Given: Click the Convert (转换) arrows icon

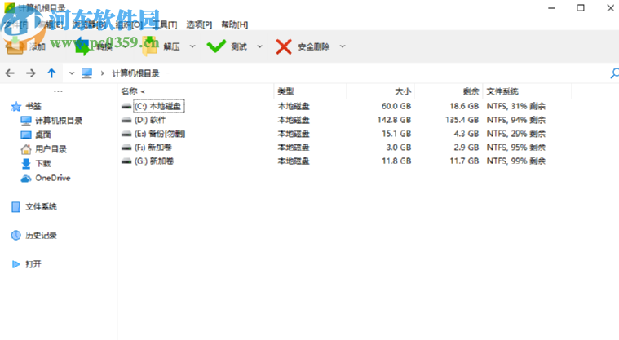Looking at the screenshot, I should coord(82,46).
